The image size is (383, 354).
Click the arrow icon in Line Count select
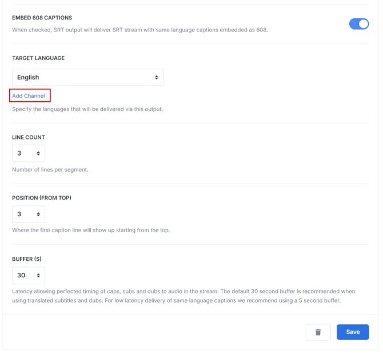point(38,153)
